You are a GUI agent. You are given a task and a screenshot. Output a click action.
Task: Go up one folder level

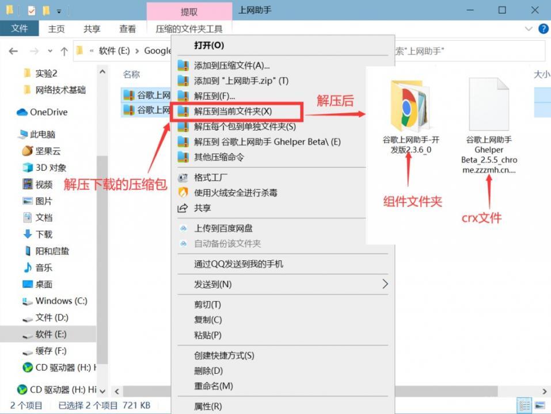pyautogui.click(x=64, y=51)
